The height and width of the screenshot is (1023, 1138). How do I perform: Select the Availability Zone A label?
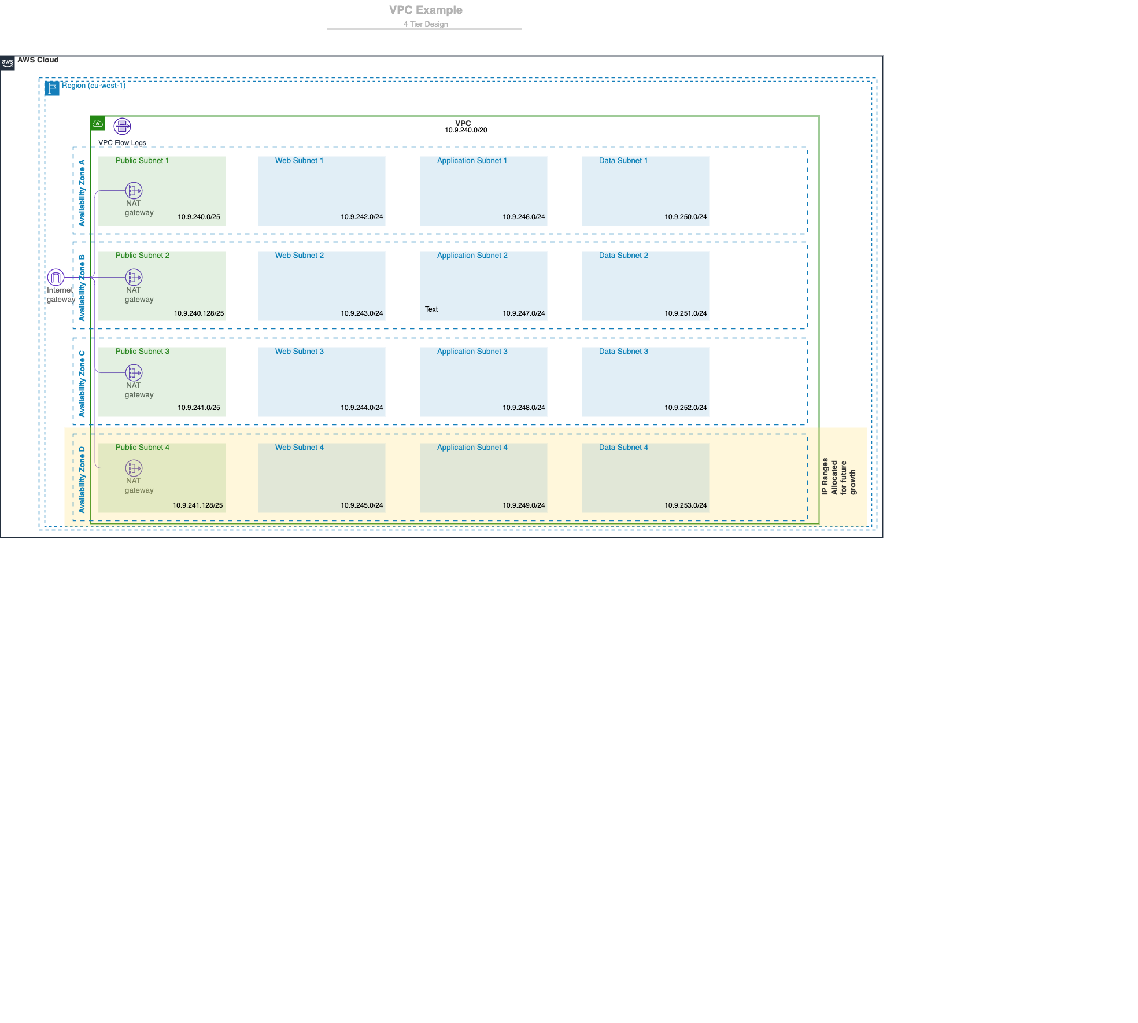tap(82, 193)
